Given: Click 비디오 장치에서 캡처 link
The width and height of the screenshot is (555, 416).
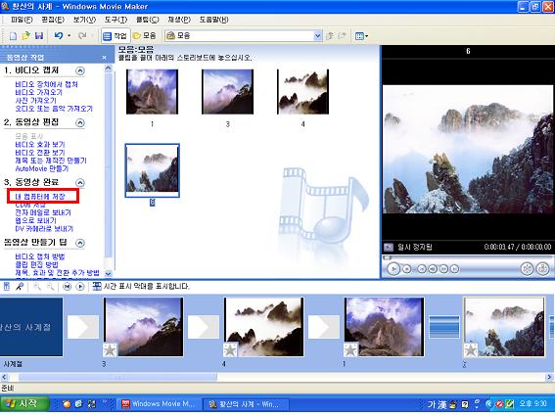Looking at the screenshot, I should pos(46,84).
